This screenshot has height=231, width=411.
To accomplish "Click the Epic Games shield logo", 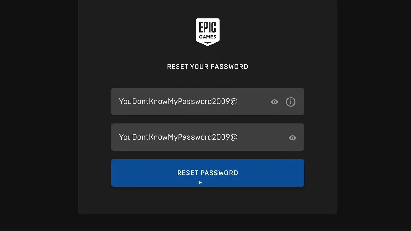I will tap(207, 32).
